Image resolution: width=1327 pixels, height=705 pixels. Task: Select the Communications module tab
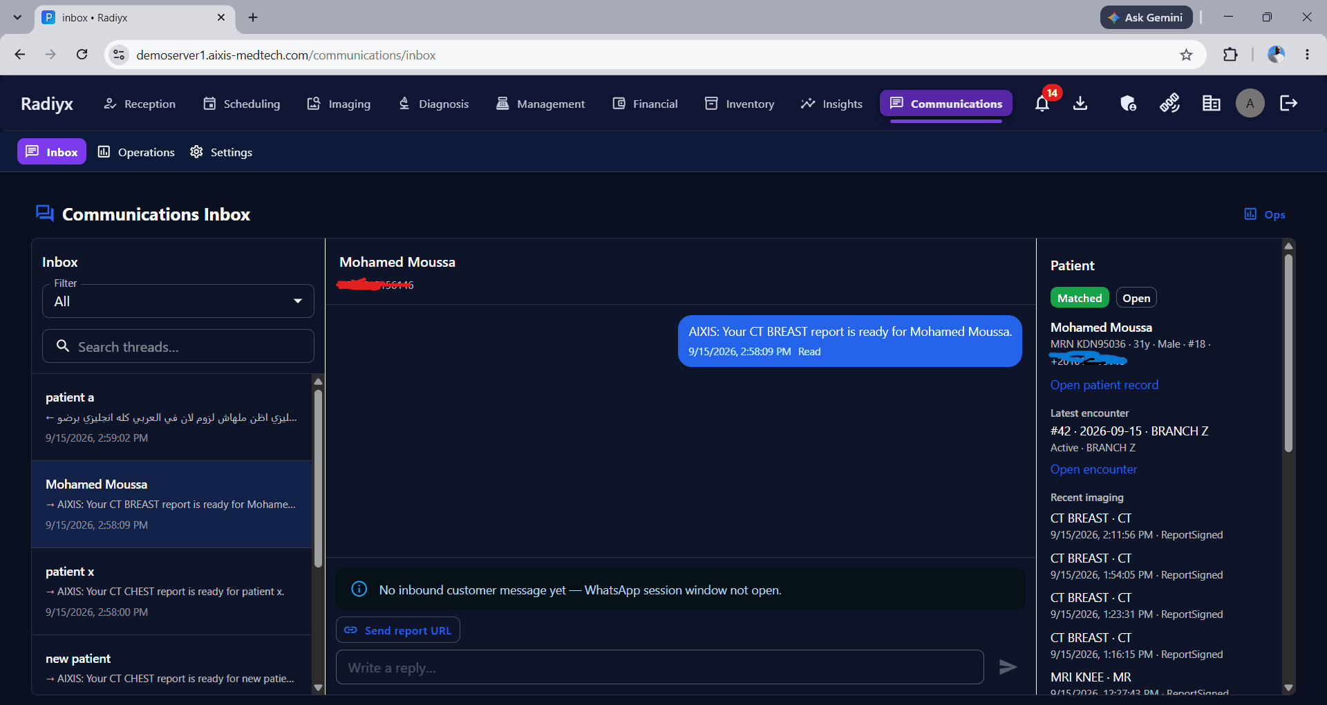click(x=946, y=104)
